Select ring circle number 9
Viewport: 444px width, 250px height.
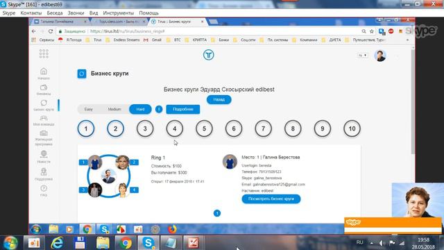322,128
